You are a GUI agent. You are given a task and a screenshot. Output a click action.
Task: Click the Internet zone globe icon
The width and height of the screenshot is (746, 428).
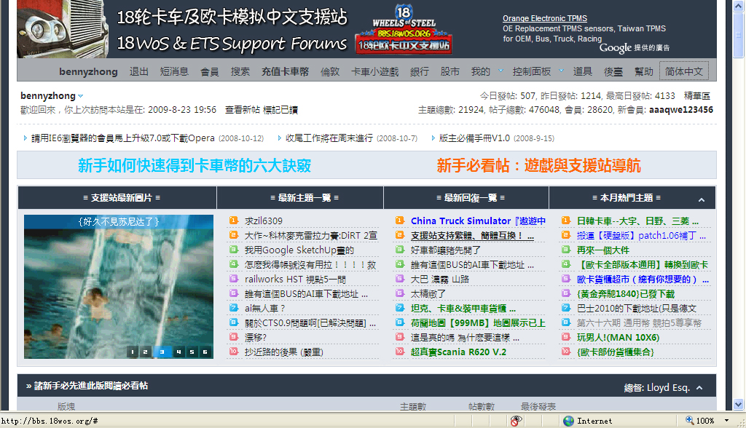568,421
